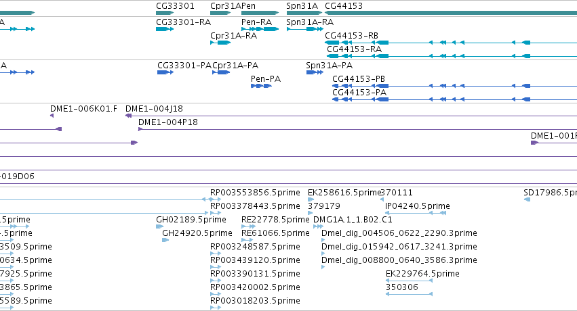Open the DME1-004P18 BAC label

pos(167,122)
